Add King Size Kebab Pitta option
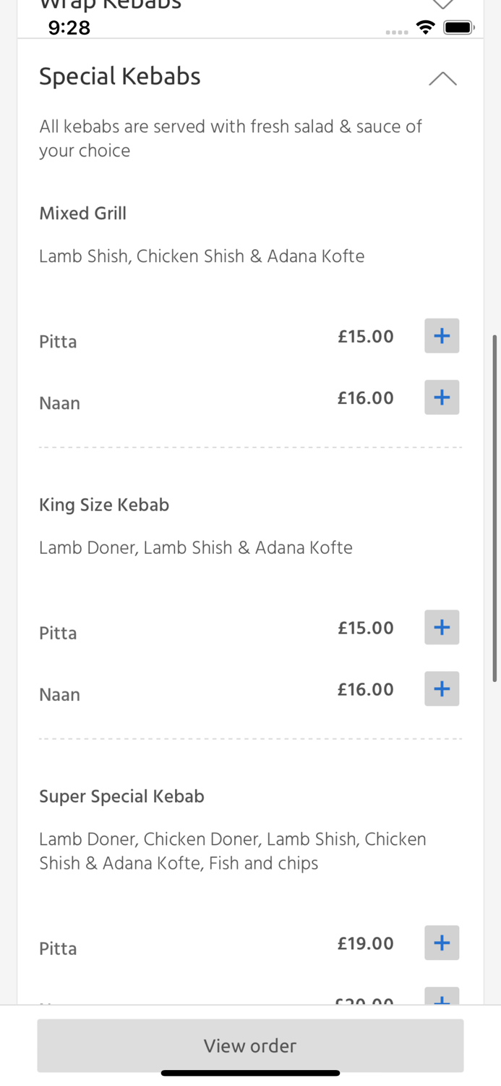 442,628
